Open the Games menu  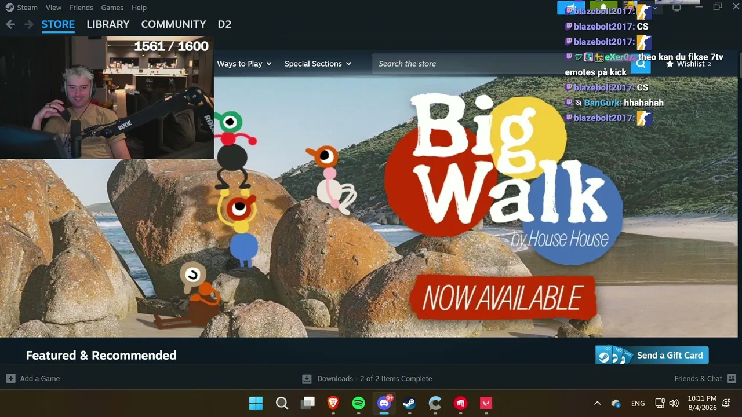pos(112,8)
